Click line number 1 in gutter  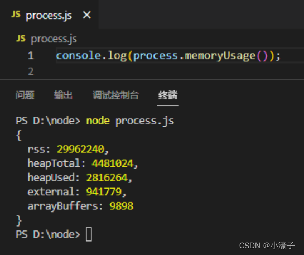click(x=31, y=56)
